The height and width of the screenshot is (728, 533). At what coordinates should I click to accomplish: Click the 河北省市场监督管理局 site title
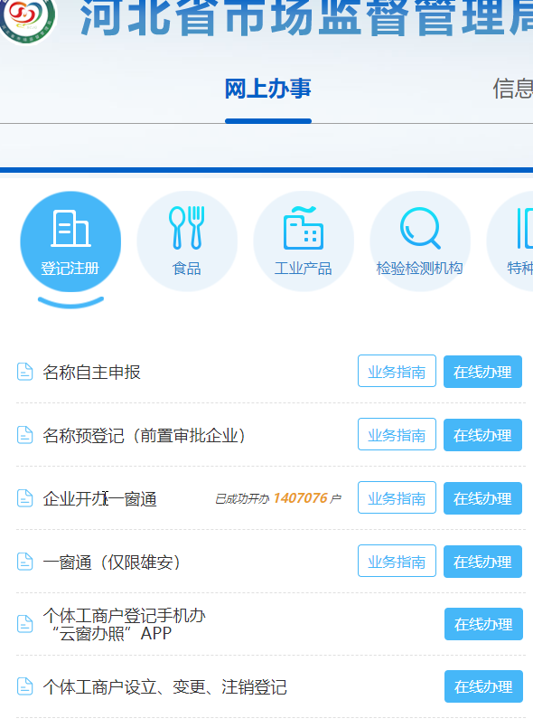(x=306, y=19)
